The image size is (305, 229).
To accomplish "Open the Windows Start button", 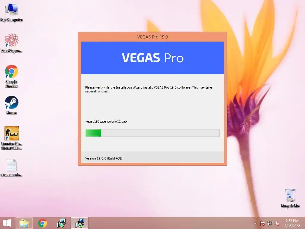I will coord(7,223).
